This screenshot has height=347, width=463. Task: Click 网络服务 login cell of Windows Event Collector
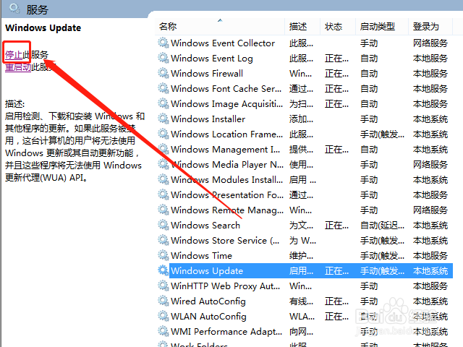click(430, 43)
